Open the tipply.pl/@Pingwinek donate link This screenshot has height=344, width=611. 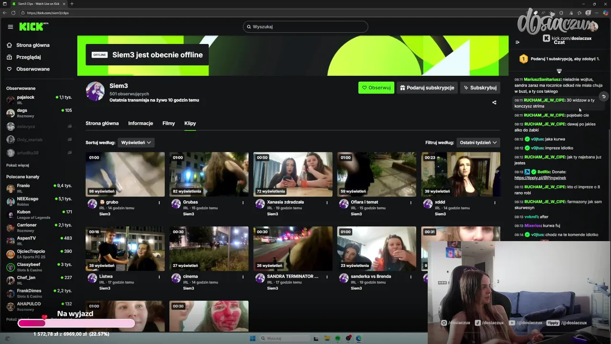[540, 178]
